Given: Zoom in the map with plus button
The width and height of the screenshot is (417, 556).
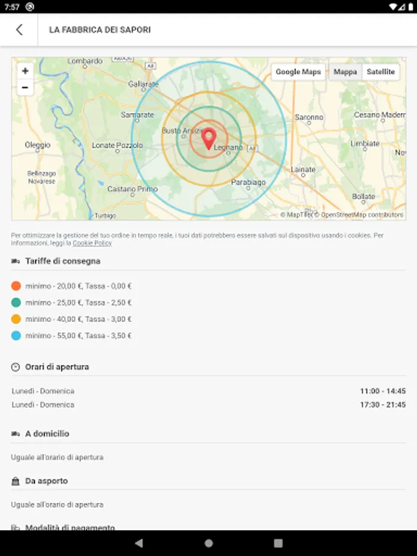Looking at the screenshot, I should point(25,71).
